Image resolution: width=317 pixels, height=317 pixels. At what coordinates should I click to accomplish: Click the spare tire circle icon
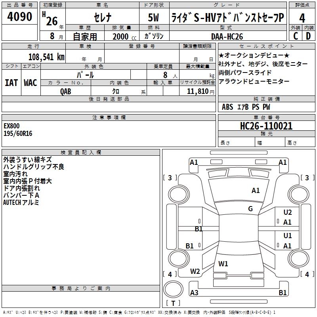173,289
